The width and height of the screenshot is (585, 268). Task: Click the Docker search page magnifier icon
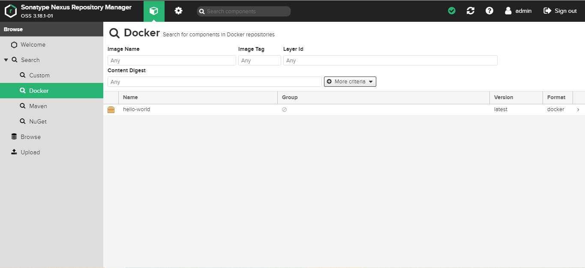114,33
